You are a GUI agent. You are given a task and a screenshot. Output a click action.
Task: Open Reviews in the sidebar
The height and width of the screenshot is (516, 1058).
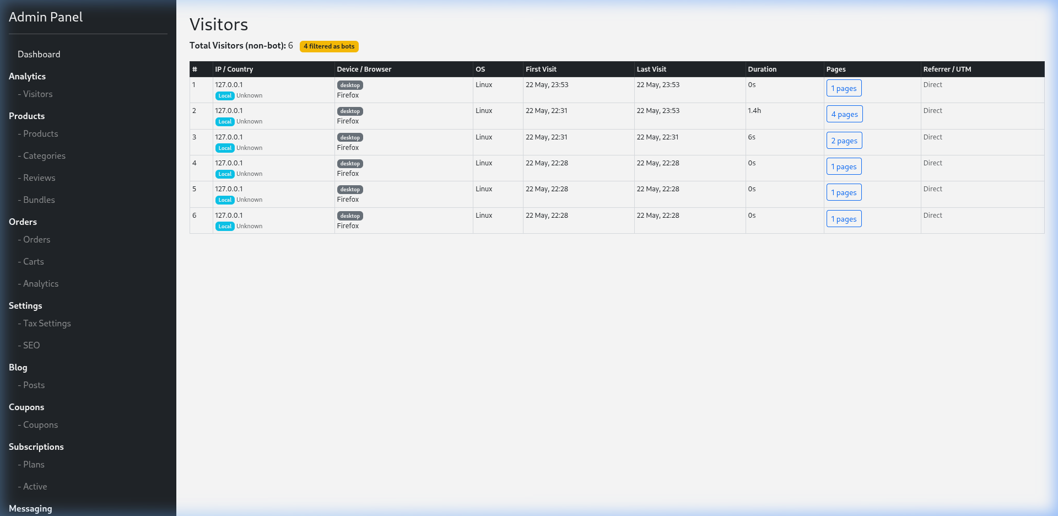pos(36,178)
